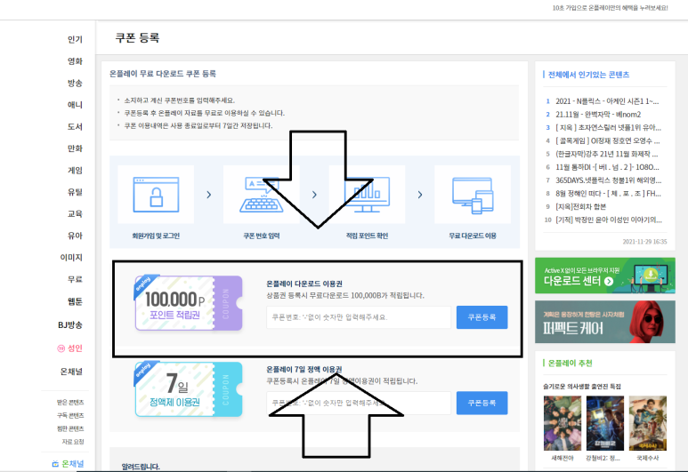Click the 7일 정액제 이용권 coupon image
The width and height of the screenshot is (688, 472).
(x=188, y=388)
